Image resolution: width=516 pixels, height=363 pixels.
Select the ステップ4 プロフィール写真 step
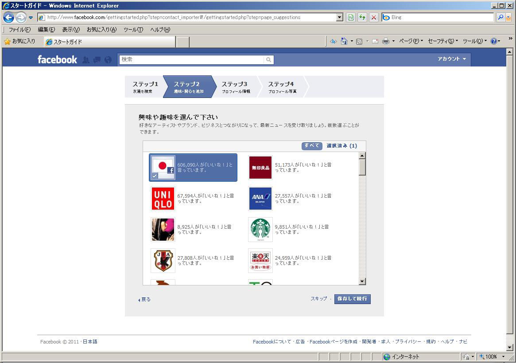coord(282,87)
